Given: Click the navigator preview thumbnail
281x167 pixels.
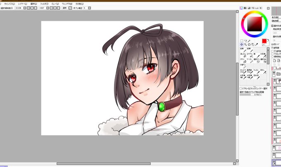Looking at the screenshot, I should click(x=276, y=11).
